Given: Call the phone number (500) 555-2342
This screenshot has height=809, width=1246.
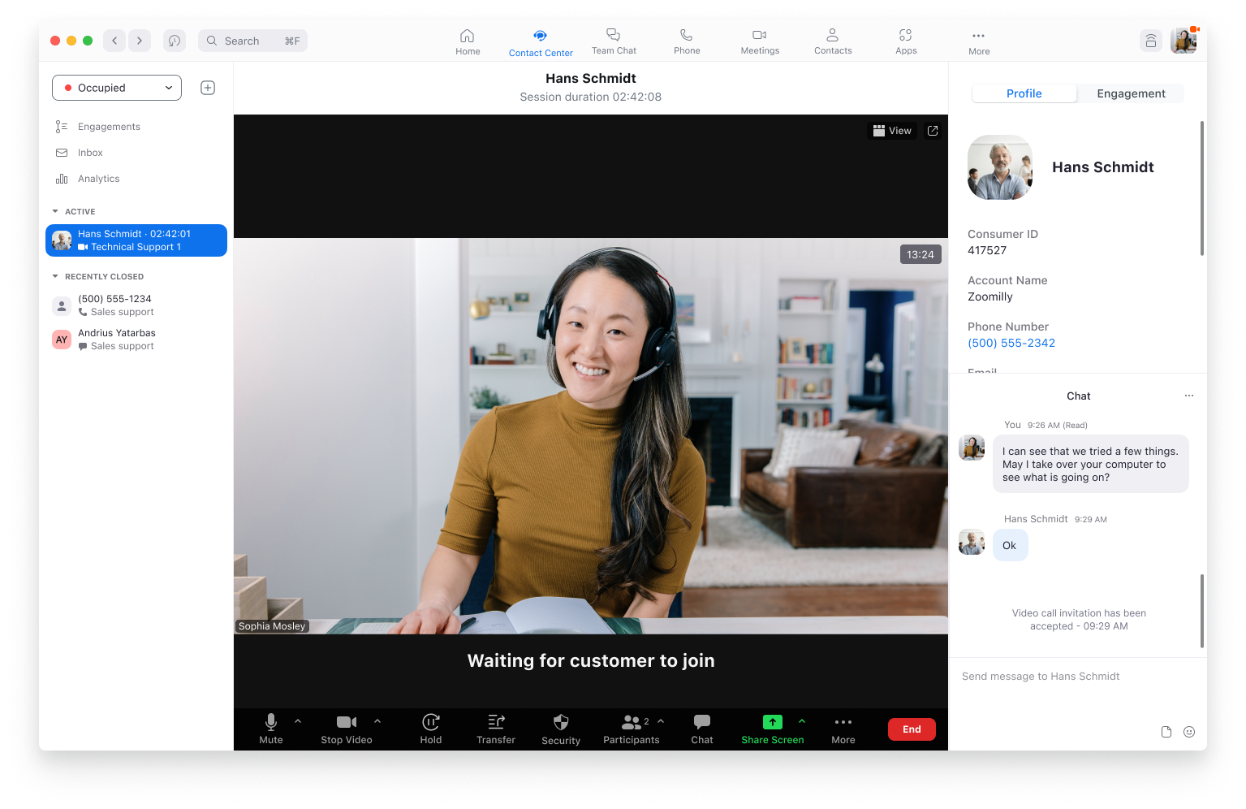Looking at the screenshot, I should click(1011, 343).
